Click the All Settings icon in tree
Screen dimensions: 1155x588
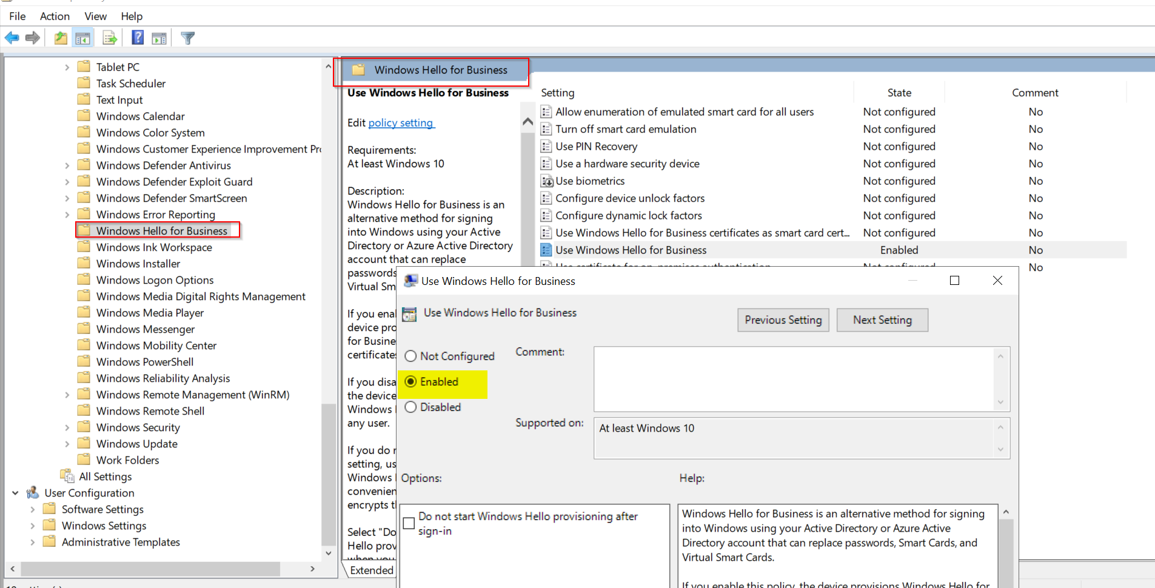click(67, 476)
